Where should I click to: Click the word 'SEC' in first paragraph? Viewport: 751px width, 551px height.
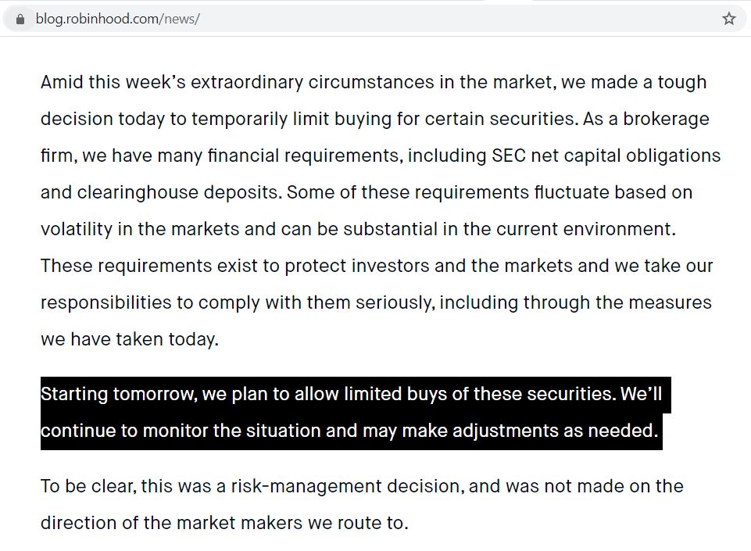coord(509,156)
